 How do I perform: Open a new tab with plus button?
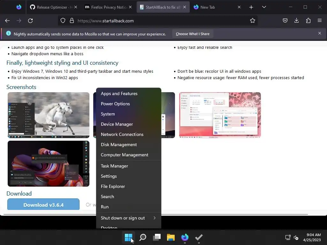[251, 7]
